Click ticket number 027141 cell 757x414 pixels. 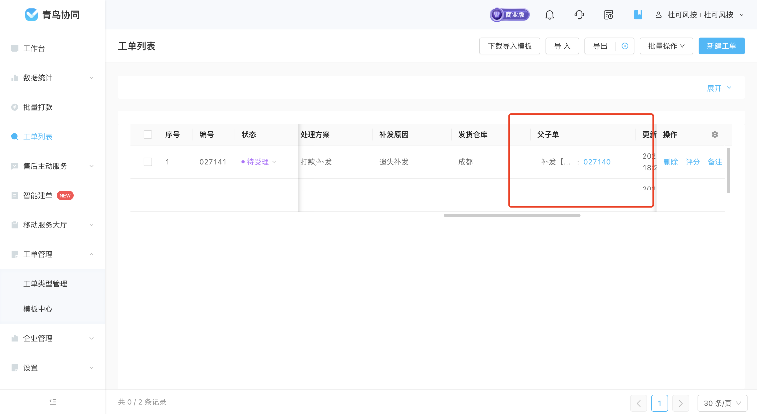(x=213, y=162)
